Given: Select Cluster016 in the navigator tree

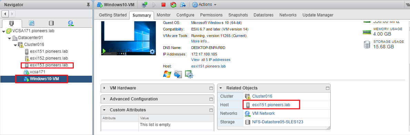Looking at the screenshot, I should point(34,45).
